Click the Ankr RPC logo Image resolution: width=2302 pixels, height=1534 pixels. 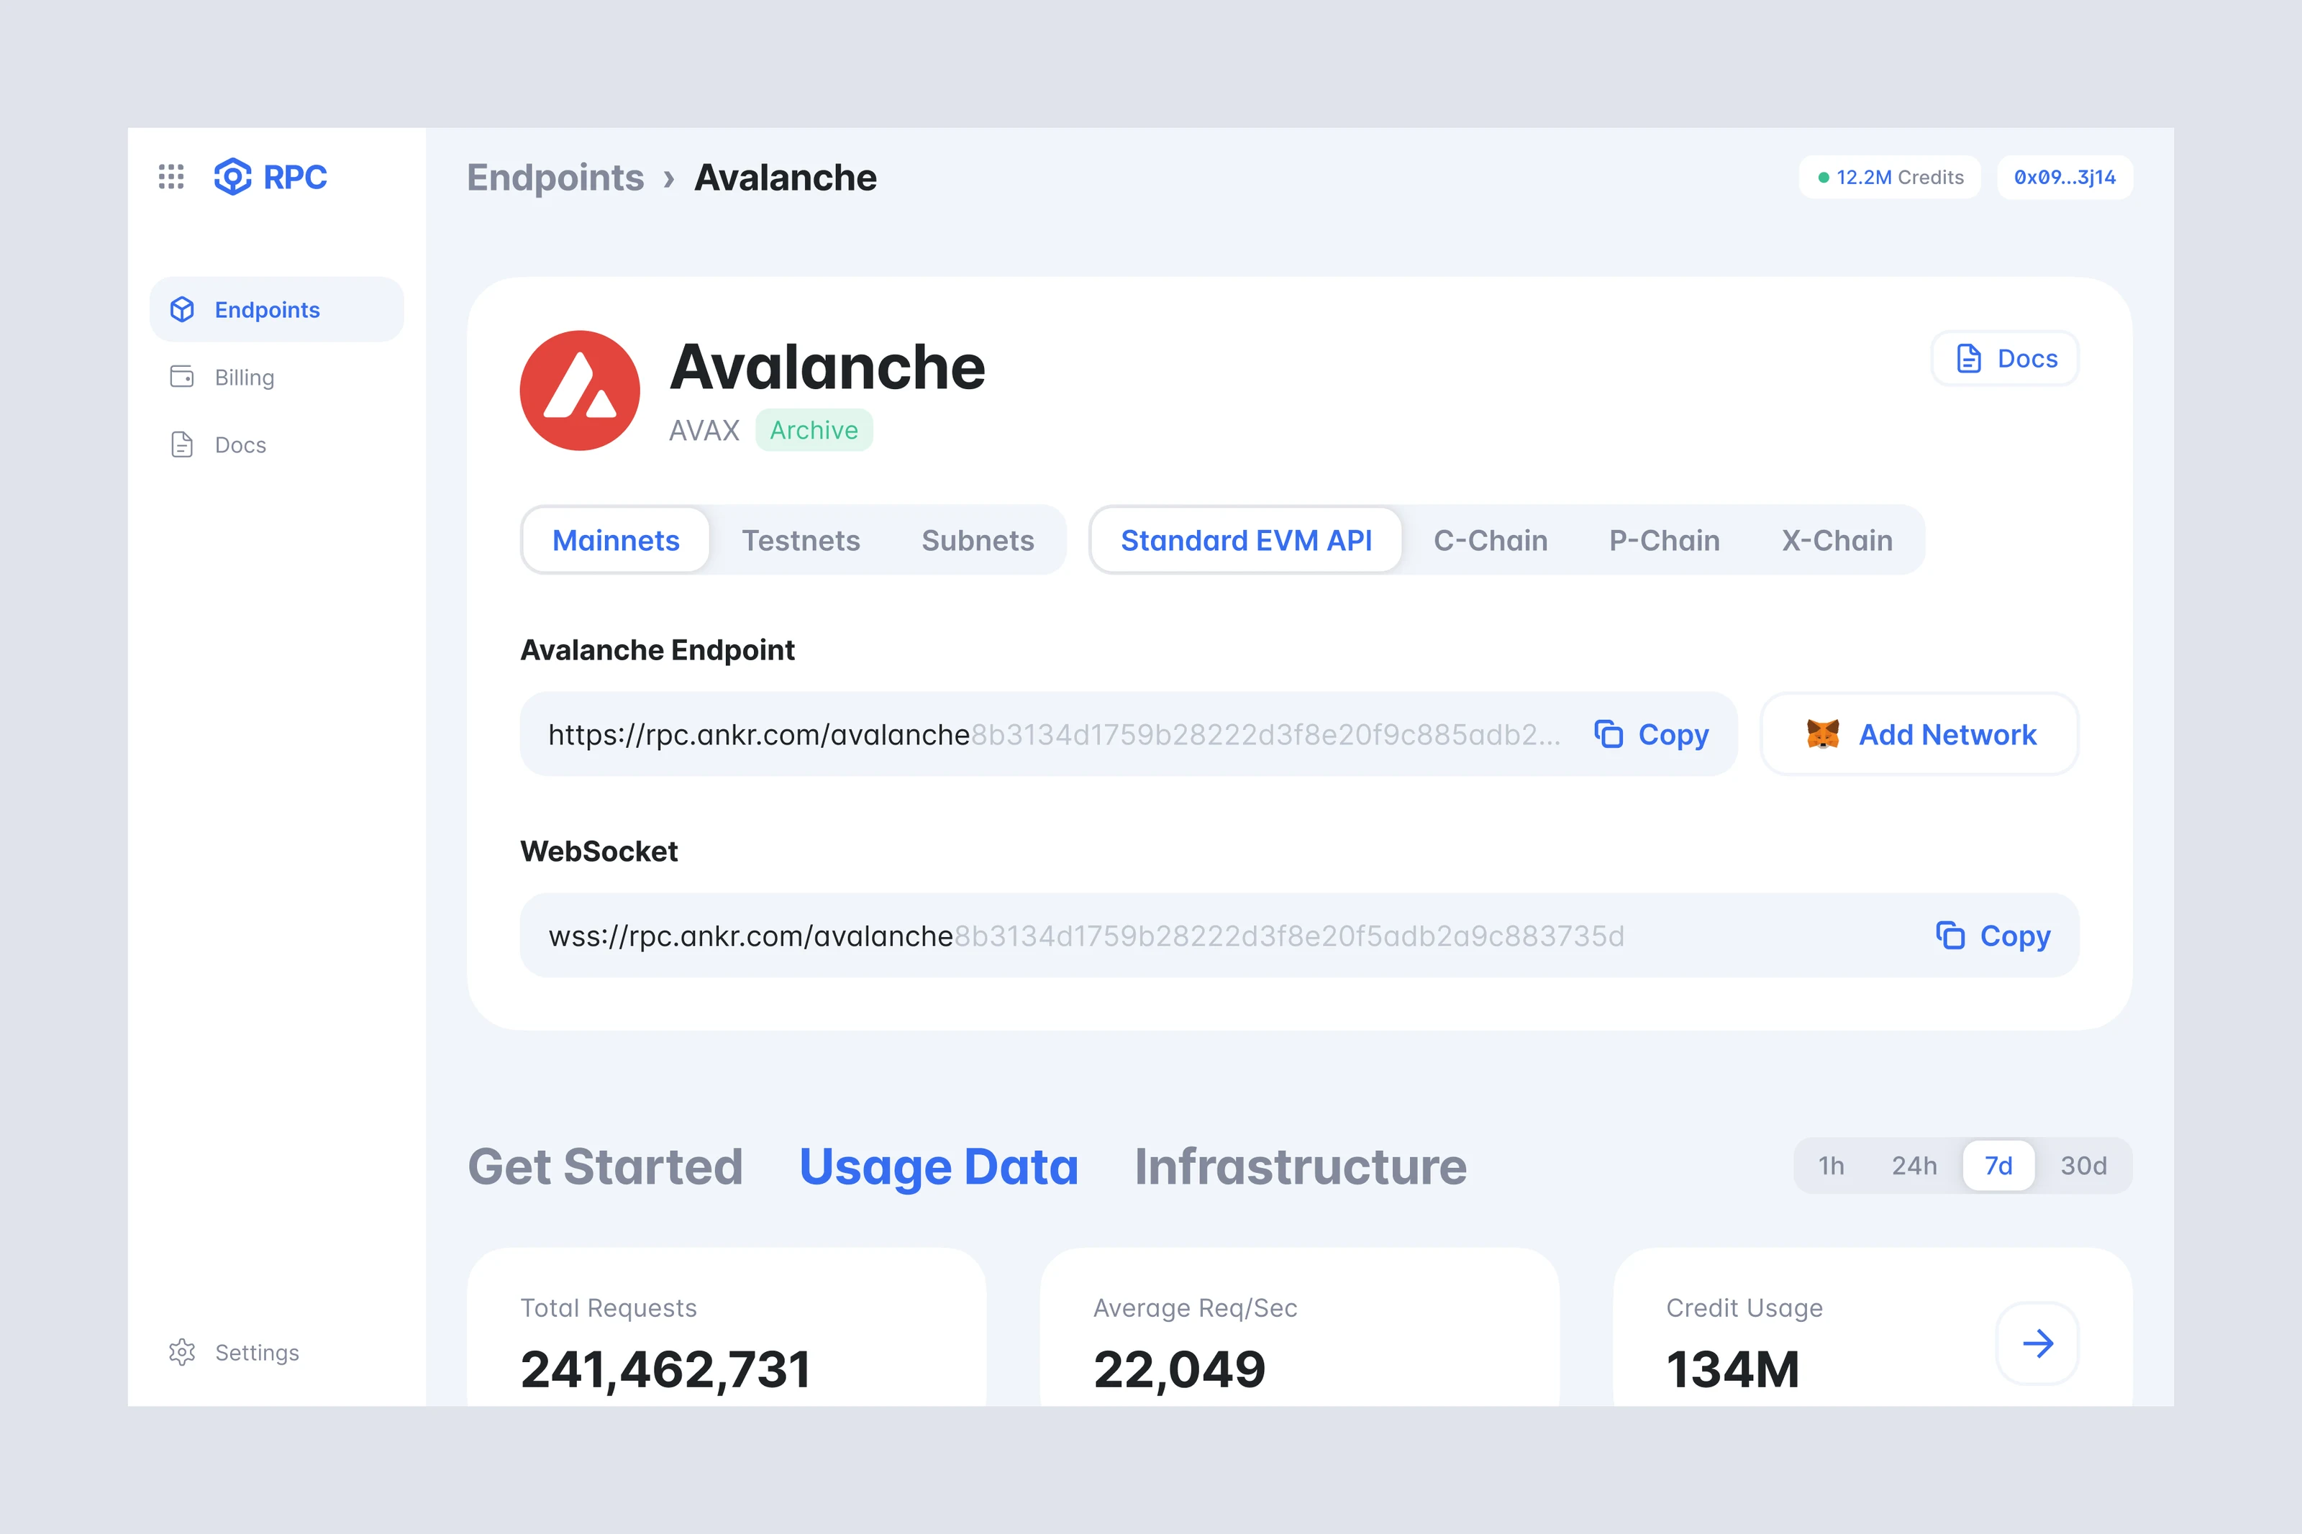(270, 177)
